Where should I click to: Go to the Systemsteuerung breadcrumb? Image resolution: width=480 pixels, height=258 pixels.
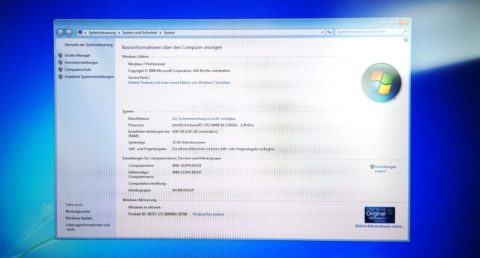102,33
